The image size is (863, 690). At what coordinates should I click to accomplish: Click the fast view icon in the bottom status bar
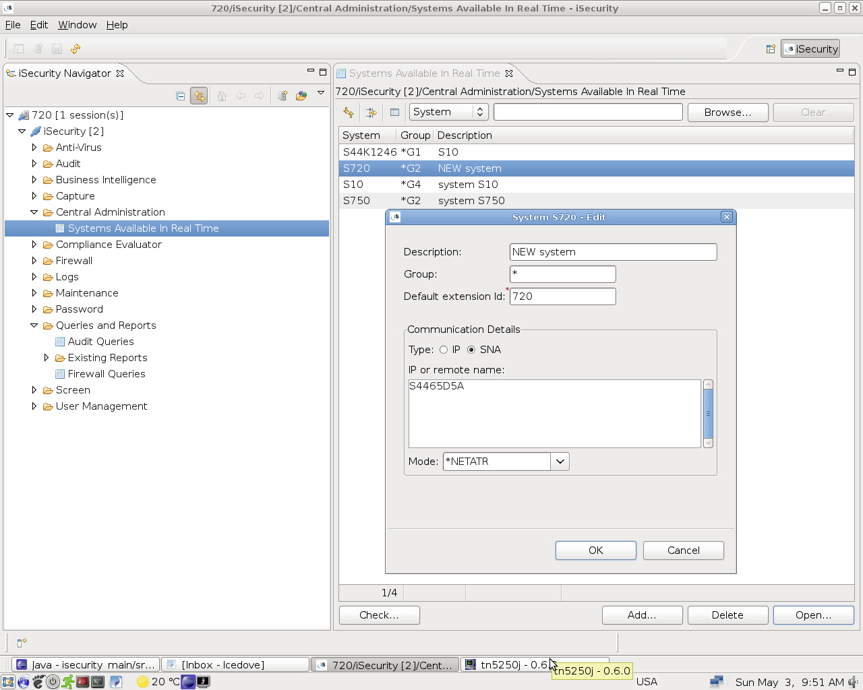coord(21,643)
